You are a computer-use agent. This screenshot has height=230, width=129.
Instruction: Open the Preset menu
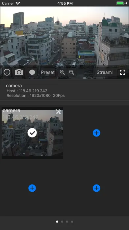click(48, 72)
